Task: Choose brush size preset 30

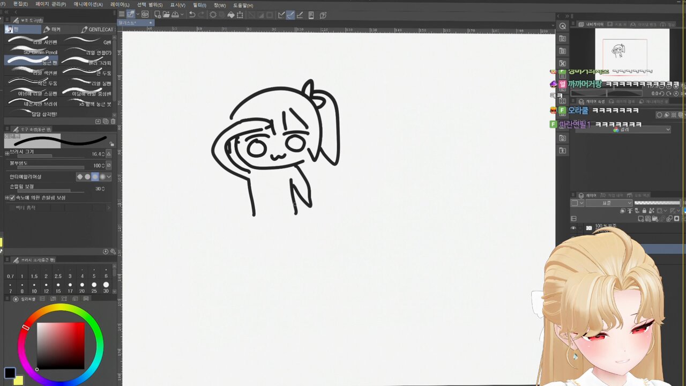Action: [106, 287]
